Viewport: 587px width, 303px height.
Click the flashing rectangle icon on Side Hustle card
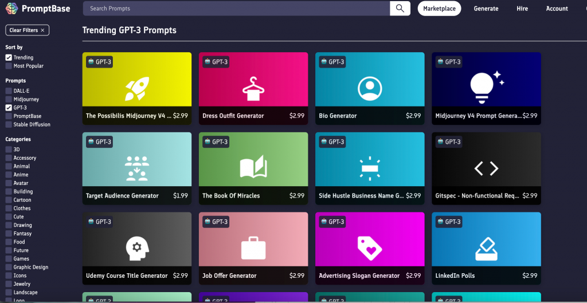[370, 169]
